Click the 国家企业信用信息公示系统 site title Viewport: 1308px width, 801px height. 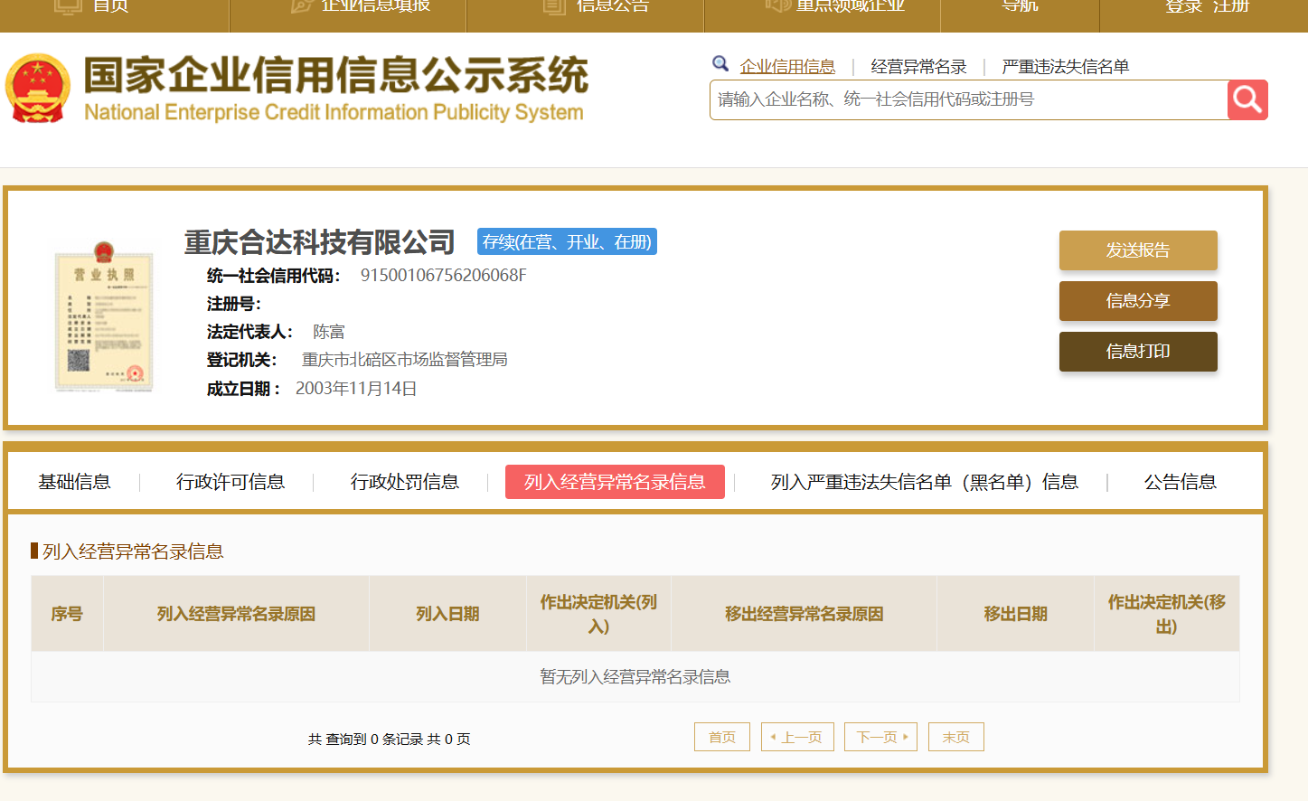335,75
